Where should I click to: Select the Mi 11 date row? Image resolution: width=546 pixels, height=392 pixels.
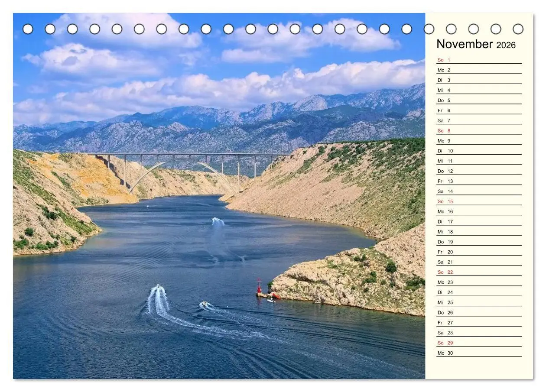[x=479, y=161]
